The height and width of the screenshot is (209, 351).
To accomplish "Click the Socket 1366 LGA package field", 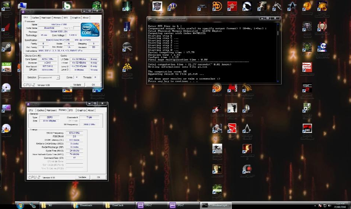I will click(59, 32).
